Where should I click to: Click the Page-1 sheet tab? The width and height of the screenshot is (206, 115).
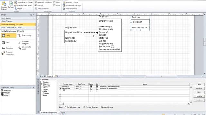click(50, 76)
